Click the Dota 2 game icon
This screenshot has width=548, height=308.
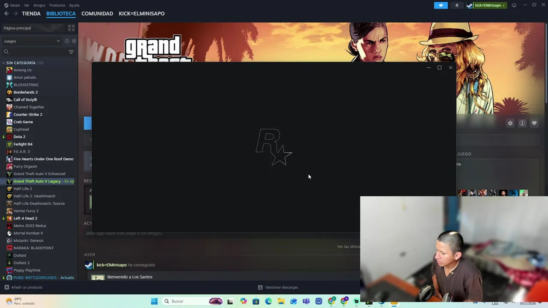click(x=9, y=137)
